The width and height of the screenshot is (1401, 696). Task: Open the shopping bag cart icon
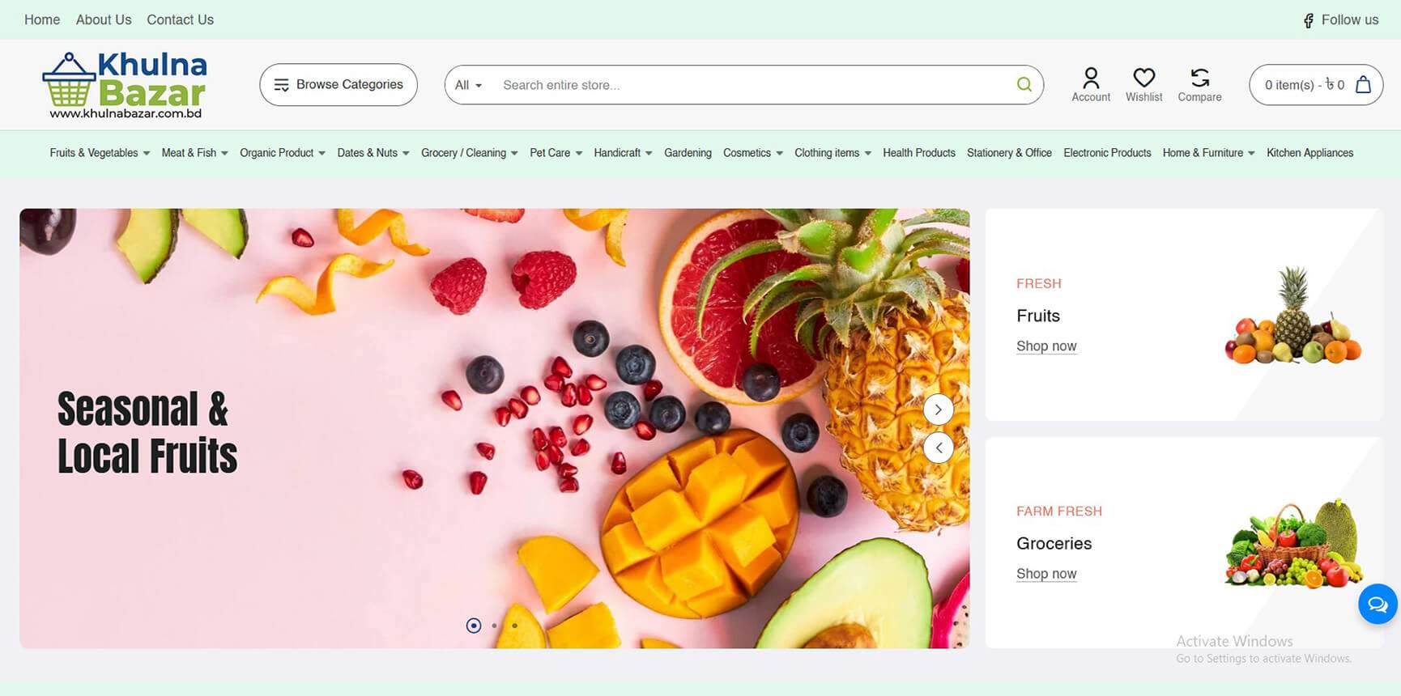pyautogui.click(x=1363, y=84)
